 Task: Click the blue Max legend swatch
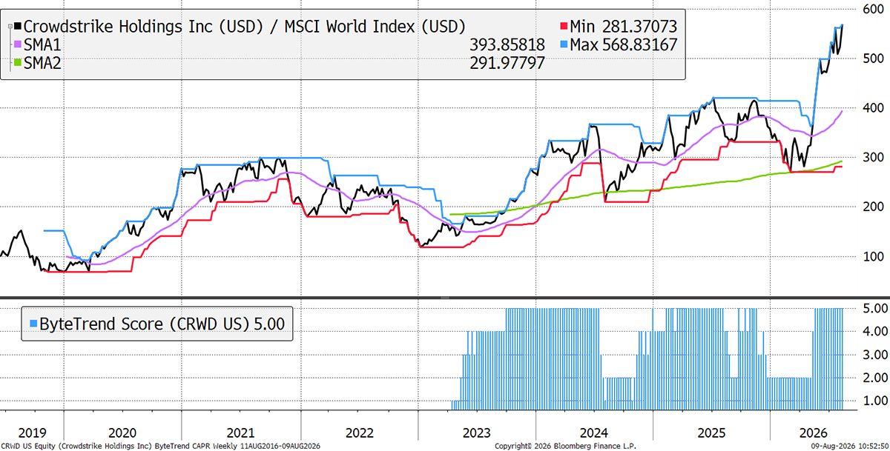coord(562,45)
